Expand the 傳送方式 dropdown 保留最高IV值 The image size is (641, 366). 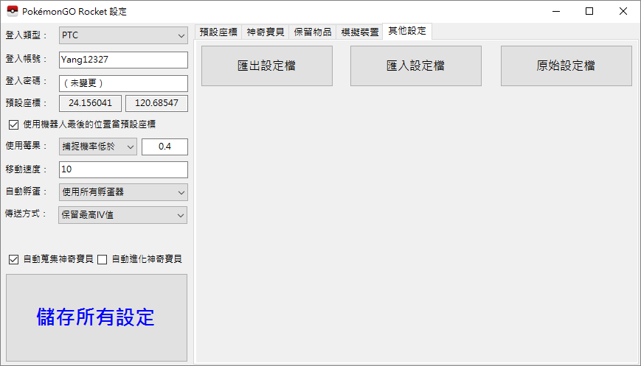click(122, 215)
